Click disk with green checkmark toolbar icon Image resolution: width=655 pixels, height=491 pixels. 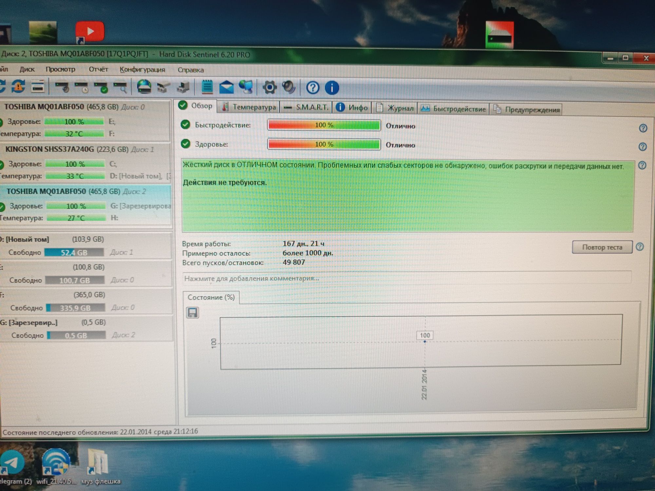(x=101, y=87)
